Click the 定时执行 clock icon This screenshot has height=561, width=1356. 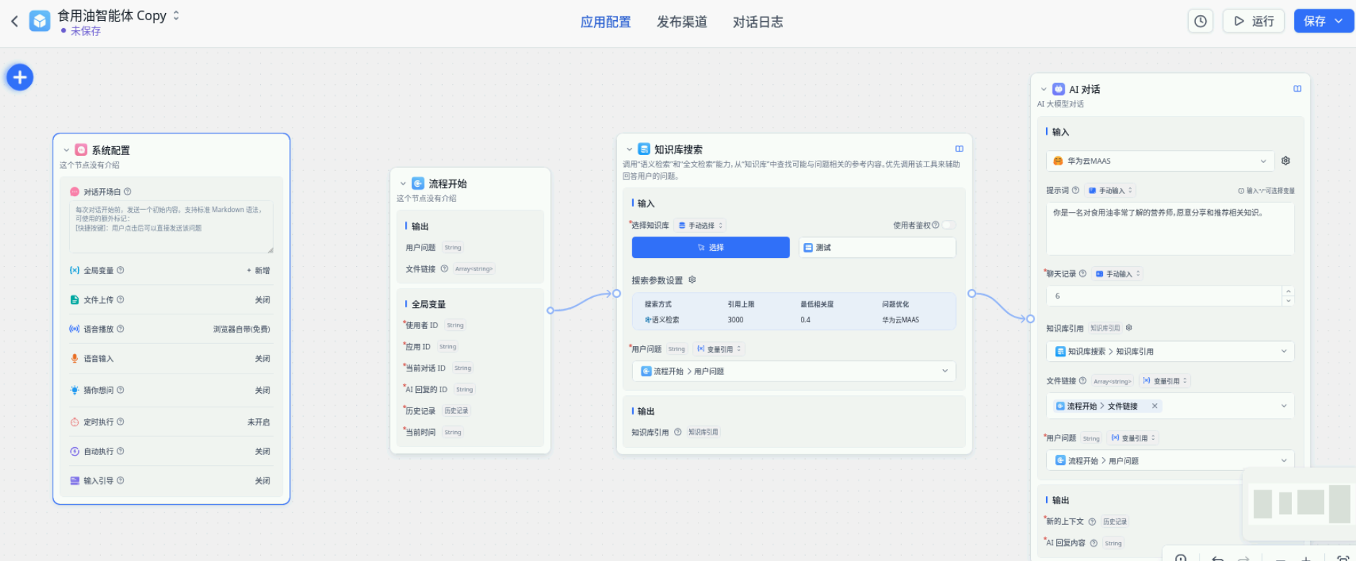(x=74, y=422)
